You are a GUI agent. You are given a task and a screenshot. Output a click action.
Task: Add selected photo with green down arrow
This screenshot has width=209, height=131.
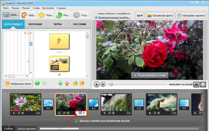[61, 83]
